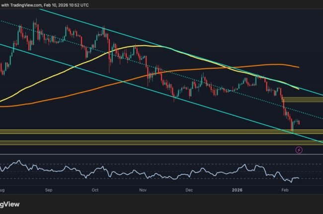Click the pink lightning bolt event icon
The width and height of the screenshot is (323, 214).
click(299, 149)
